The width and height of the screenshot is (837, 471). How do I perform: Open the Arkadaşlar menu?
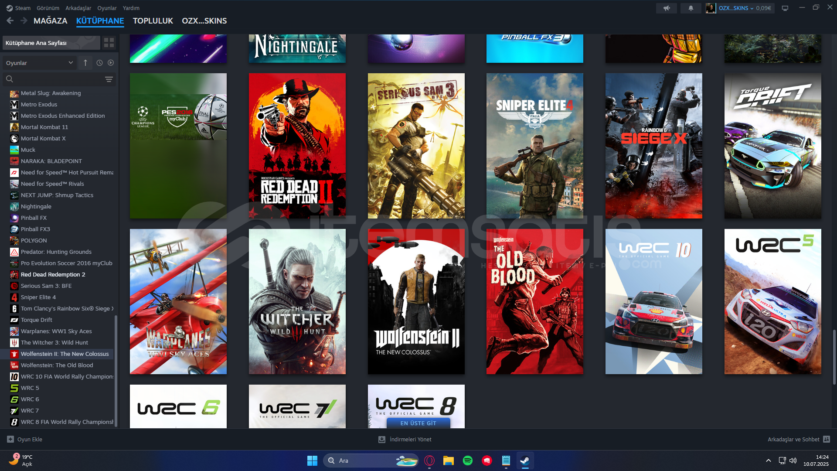78,8
